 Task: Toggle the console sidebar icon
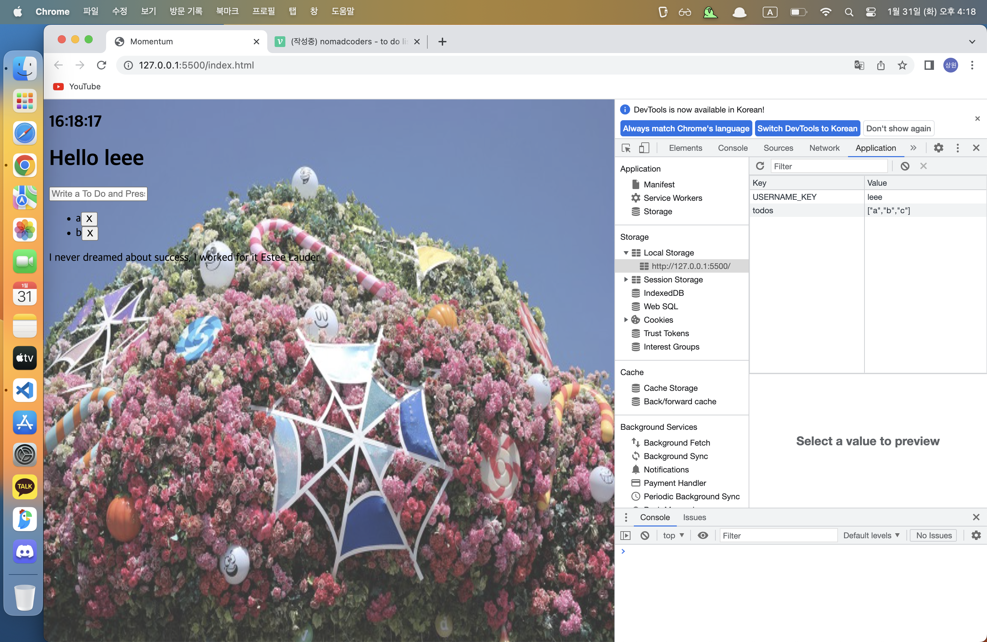(x=625, y=536)
